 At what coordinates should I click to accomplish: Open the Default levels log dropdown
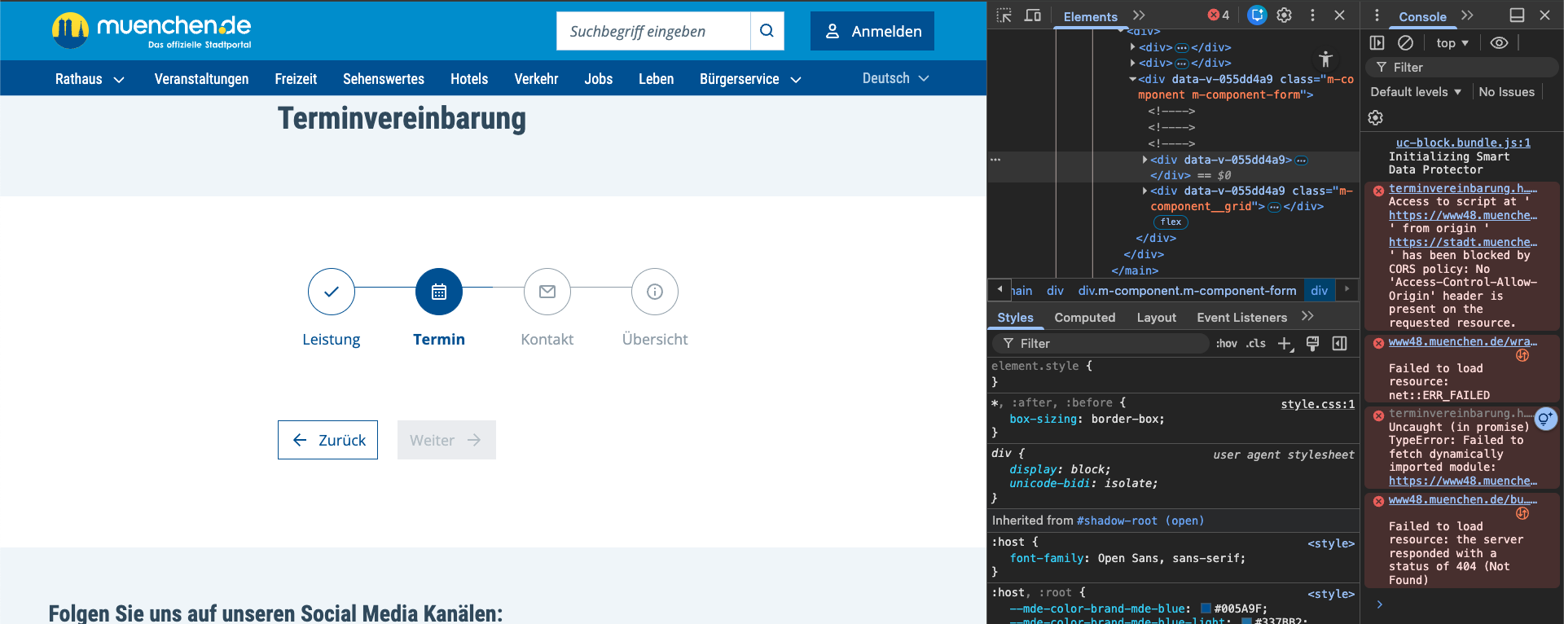pos(1415,92)
